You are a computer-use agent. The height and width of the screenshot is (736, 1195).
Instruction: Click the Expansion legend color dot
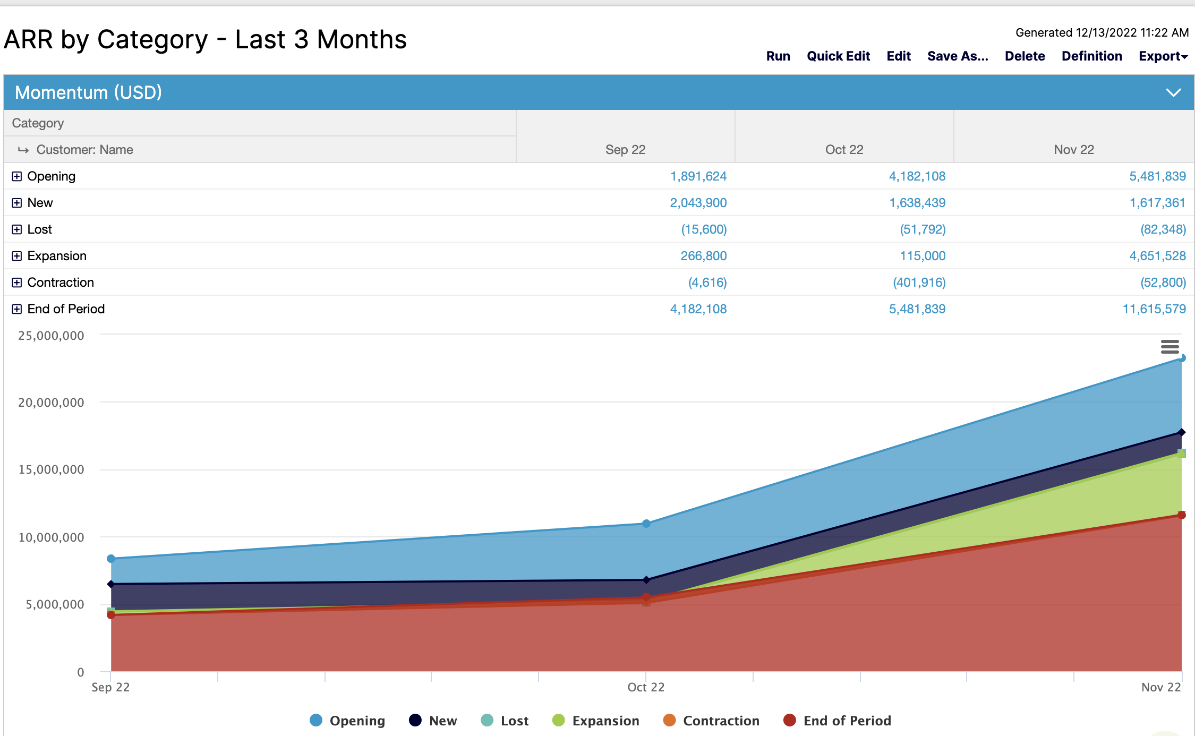coord(559,720)
